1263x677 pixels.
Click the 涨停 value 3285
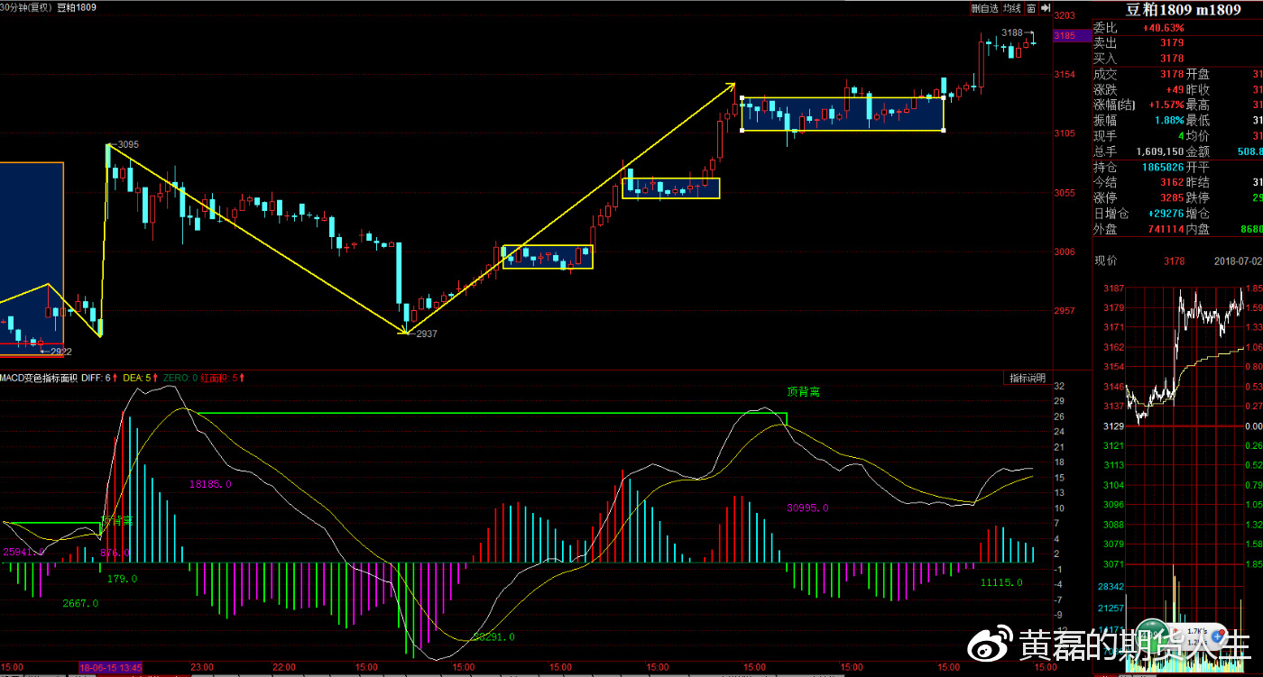click(x=1172, y=197)
